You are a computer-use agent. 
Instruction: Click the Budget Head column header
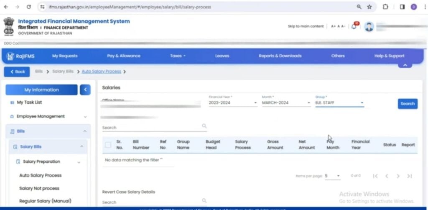click(x=213, y=145)
